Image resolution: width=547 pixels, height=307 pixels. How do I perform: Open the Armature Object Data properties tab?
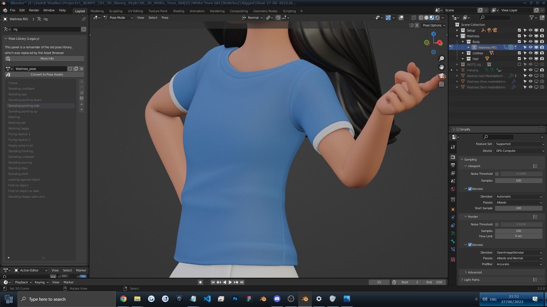click(x=453, y=233)
